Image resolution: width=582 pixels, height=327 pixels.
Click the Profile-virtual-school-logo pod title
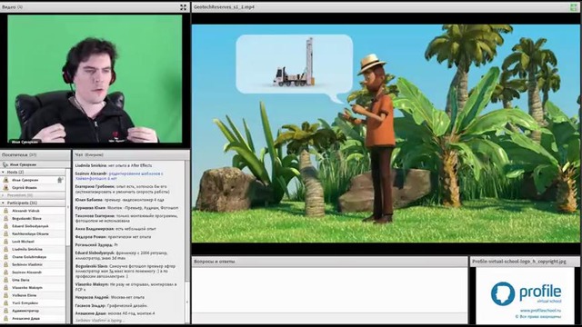(x=519, y=262)
